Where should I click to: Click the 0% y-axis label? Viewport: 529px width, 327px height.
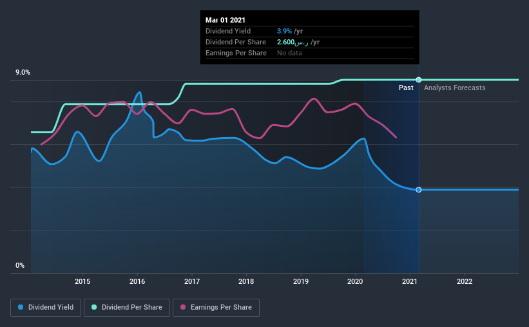click(20, 266)
